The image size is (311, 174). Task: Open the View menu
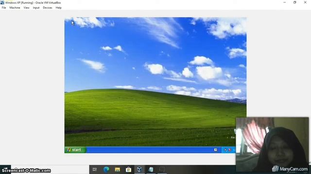coord(26,8)
